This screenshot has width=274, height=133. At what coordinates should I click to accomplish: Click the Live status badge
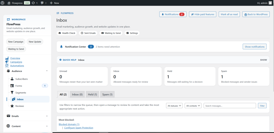pyautogui.click(x=27, y=3)
